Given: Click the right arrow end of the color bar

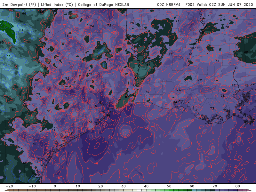Looking at the screenshot, I should point(249,190).
